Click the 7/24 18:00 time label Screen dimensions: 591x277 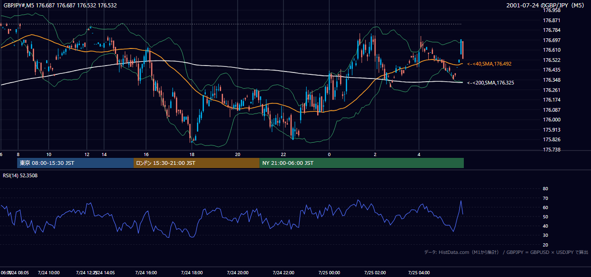pyautogui.click(x=191, y=272)
